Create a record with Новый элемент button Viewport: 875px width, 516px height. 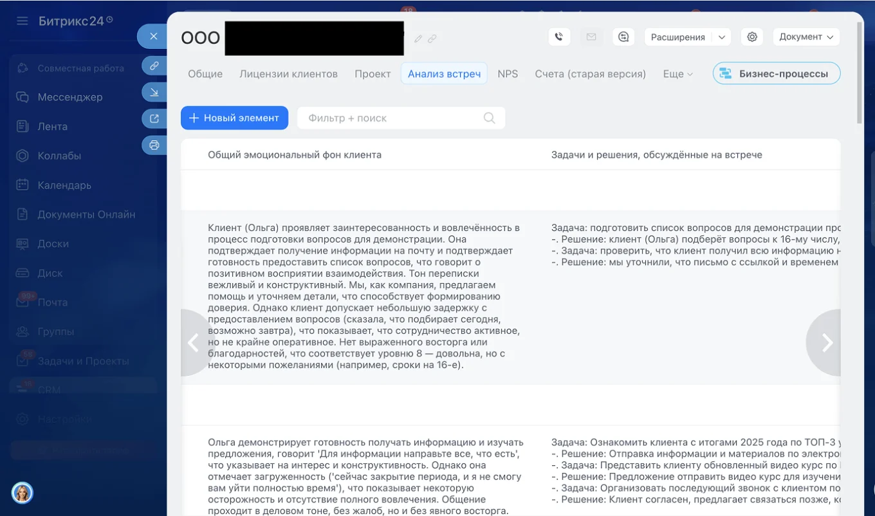[x=234, y=118]
